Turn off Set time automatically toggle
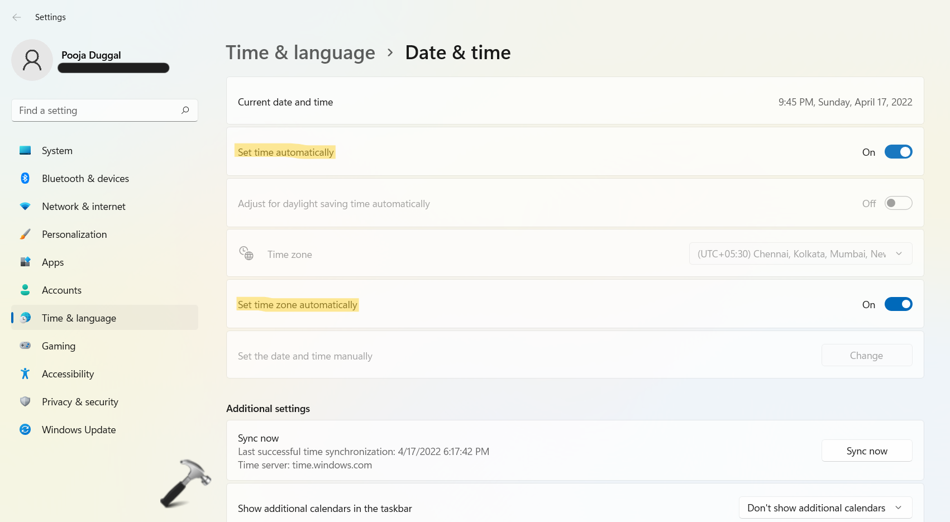This screenshot has height=522, width=950. point(898,152)
